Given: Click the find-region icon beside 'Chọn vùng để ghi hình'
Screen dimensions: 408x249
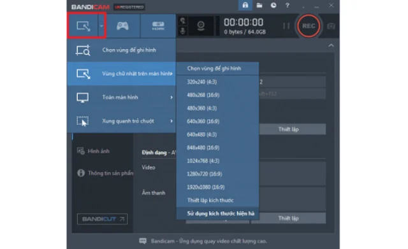Looking at the screenshot, I should [x=83, y=50].
